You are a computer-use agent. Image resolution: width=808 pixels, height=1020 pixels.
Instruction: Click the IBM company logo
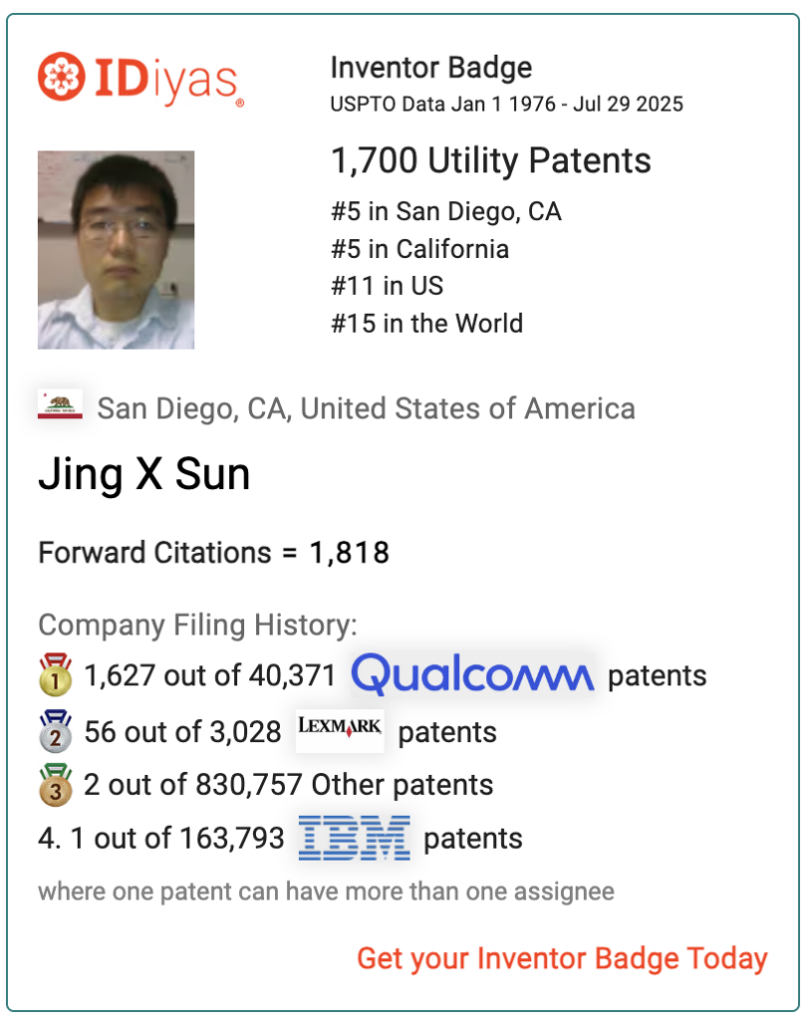tap(355, 838)
